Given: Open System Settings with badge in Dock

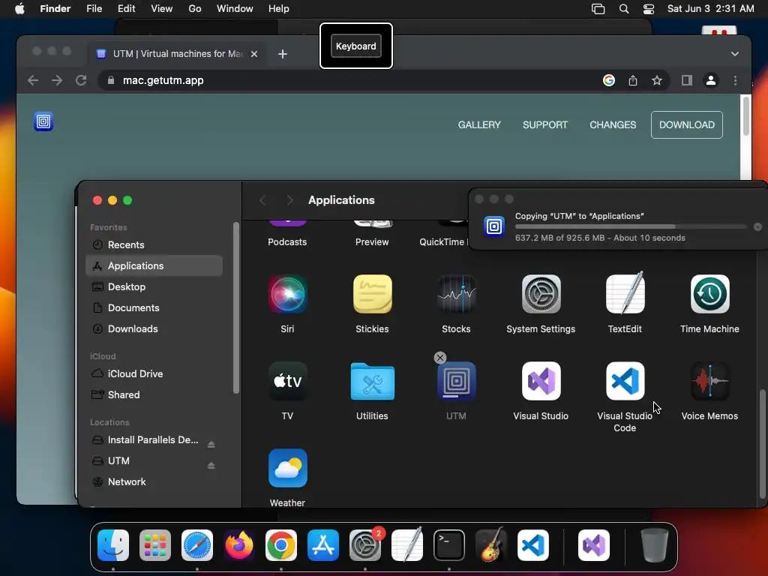Looking at the screenshot, I should point(365,545).
